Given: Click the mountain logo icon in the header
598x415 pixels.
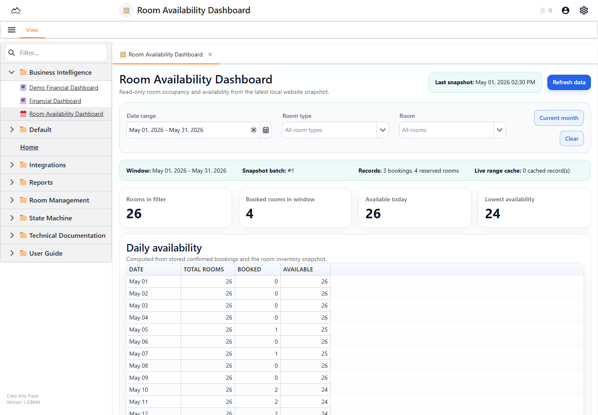Looking at the screenshot, I should tap(16, 10).
